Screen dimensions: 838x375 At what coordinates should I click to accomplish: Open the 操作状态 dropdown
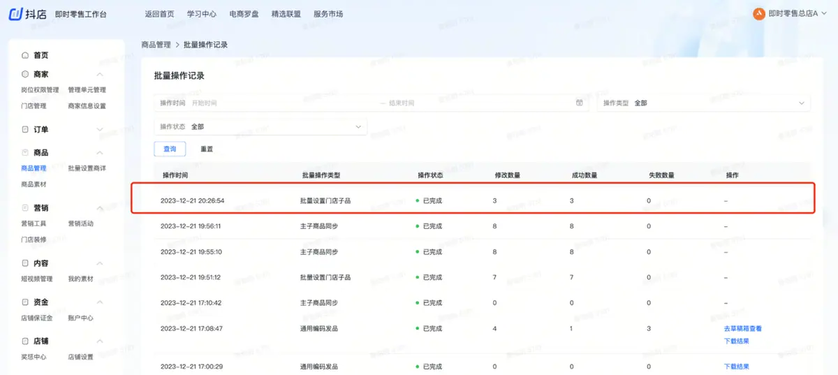click(260, 126)
